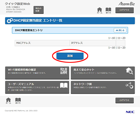Click the network graph icon on ネットワーク図
Image resolution: width=140 pixels, height=125 pixels.
129,85
